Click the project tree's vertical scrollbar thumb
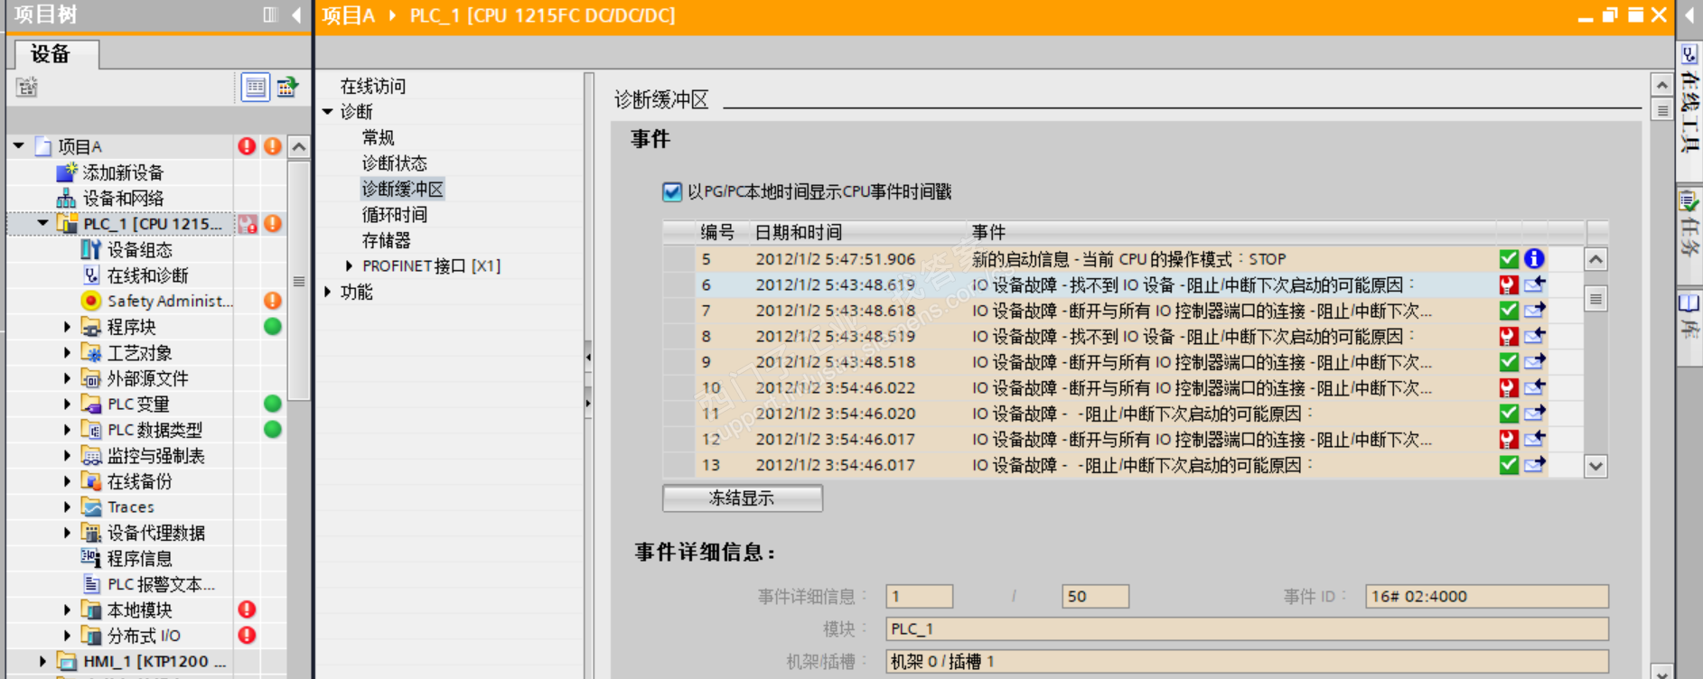Screen dimensions: 1703x679 [x=299, y=280]
